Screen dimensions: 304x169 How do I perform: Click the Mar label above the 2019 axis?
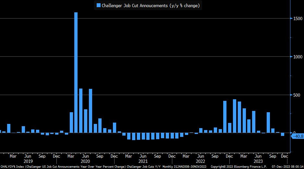point(13,156)
